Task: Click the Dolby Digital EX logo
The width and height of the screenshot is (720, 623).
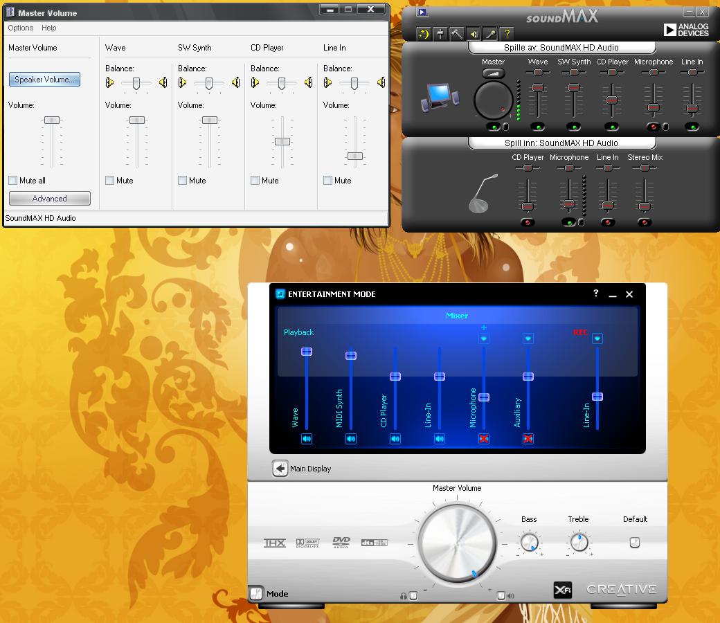Action: [307, 543]
